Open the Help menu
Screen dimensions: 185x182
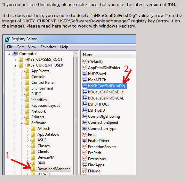click(64, 47)
